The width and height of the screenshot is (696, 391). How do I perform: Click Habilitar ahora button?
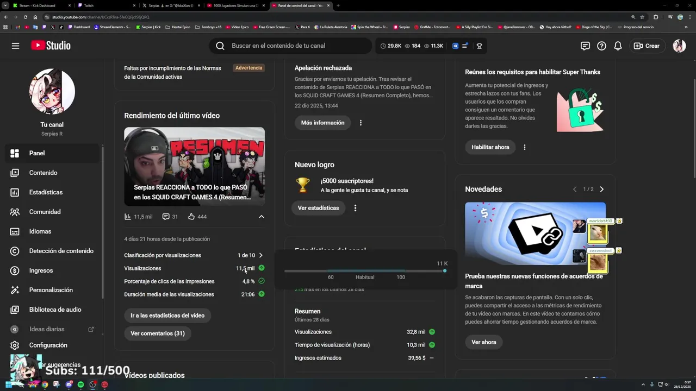pyautogui.click(x=490, y=147)
